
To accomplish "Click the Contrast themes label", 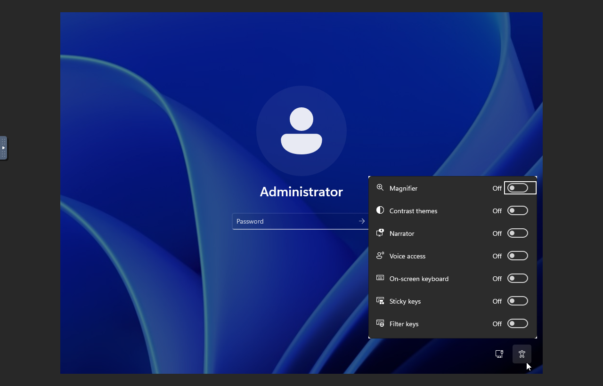I will coord(413,211).
